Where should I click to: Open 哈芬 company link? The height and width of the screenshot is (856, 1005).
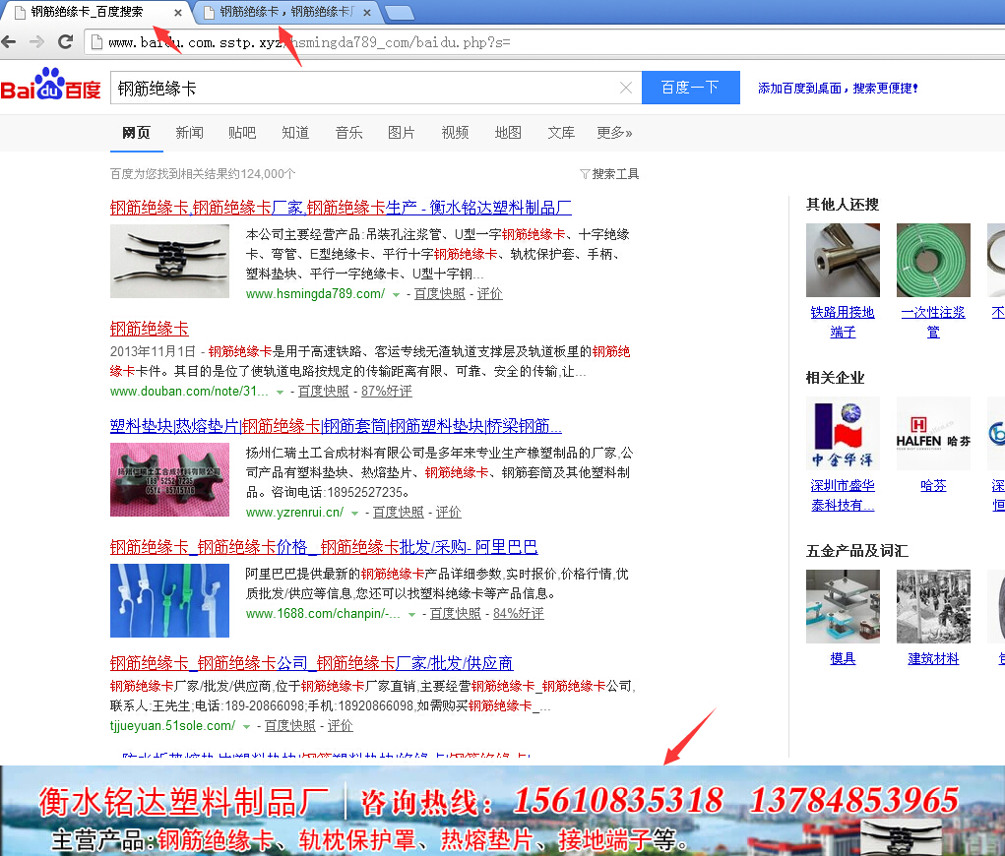[x=933, y=486]
